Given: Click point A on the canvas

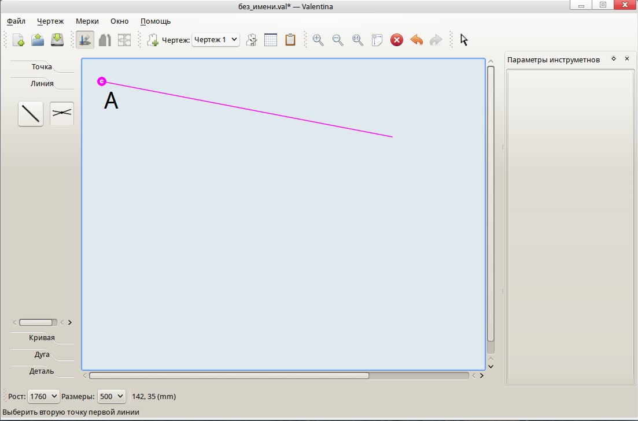Looking at the screenshot, I should [x=102, y=81].
